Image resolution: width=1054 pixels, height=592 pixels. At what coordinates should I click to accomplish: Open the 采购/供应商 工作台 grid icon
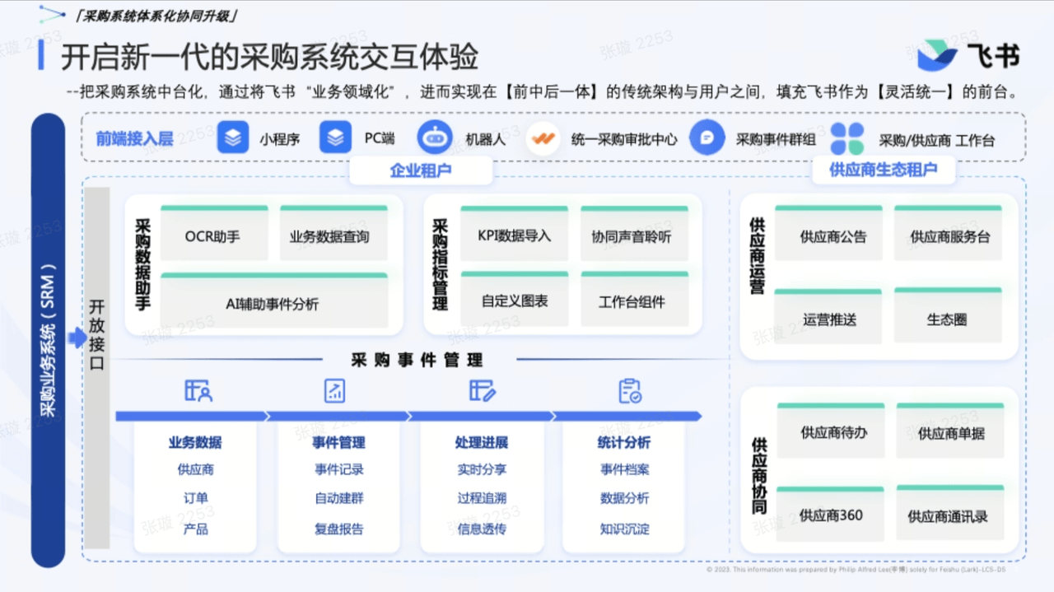click(x=847, y=138)
